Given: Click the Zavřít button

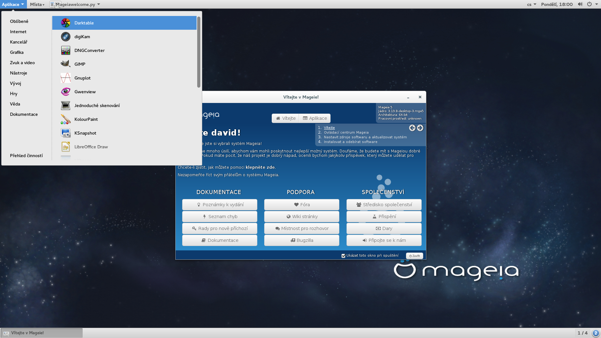Looking at the screenshot, I should tap(414, 256).
